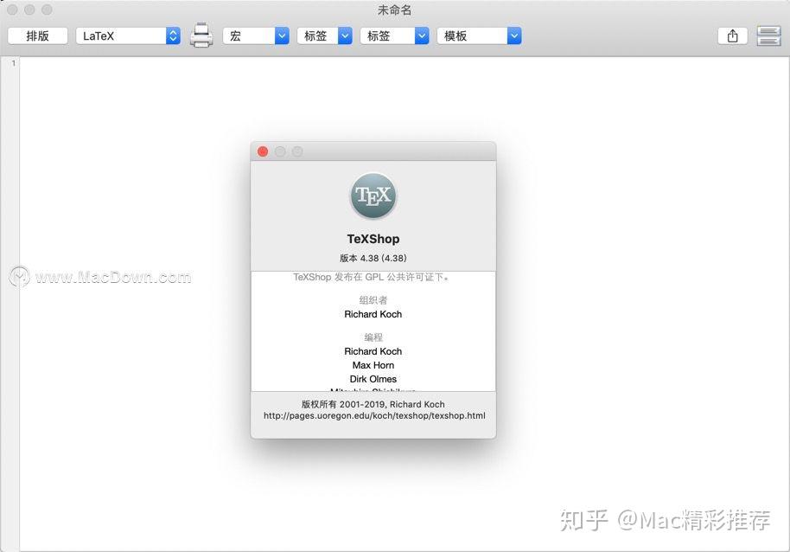Click the 版权所有 2001-2019 copyright line

[373, 404]
